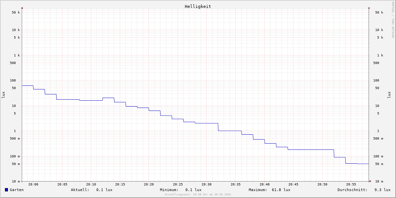The image size is (396, 198).
Task: Click the 10 m label on right axis
Action: click(x=379, y=181)
